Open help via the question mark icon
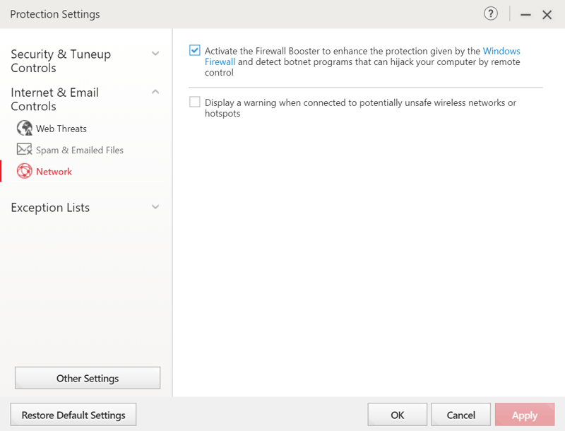This screenshot has height=431, width=565. point(490,13)
